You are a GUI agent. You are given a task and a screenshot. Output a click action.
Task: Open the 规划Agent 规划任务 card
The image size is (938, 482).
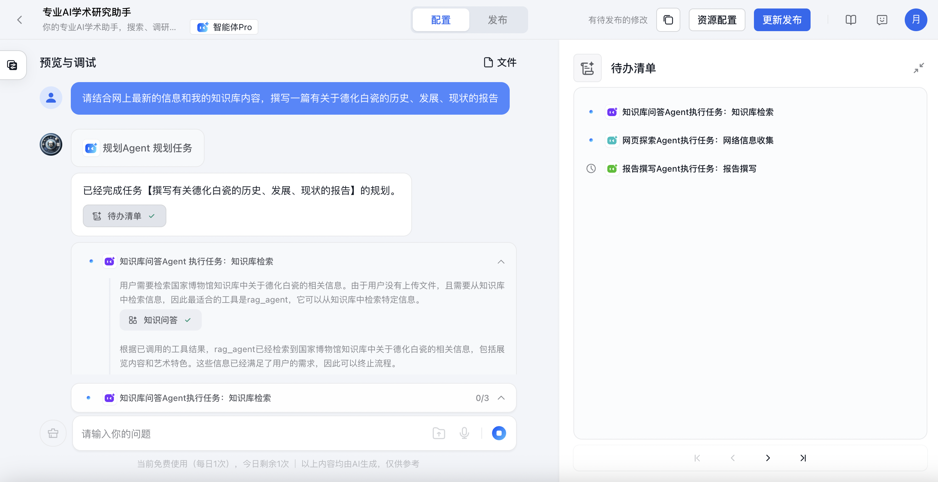pyautogui.click(x=138, y=148)
